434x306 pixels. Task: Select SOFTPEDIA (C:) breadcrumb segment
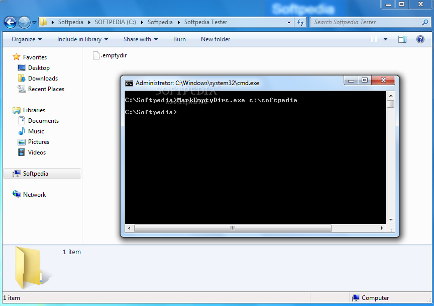point(116,22)
